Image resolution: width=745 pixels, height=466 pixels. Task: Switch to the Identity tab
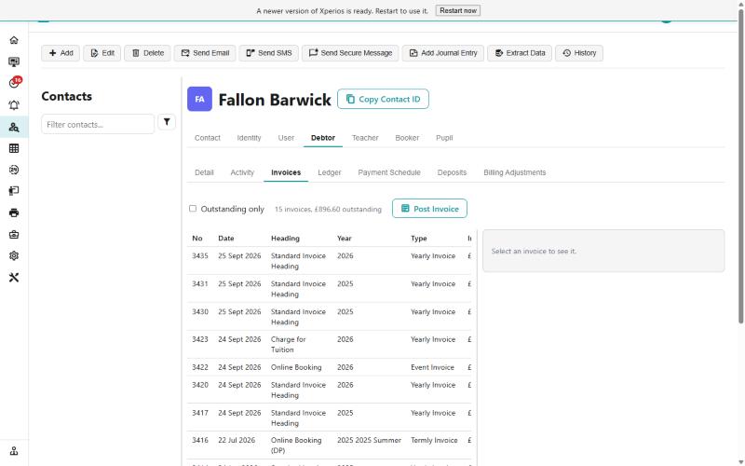(x=249, y=138)
